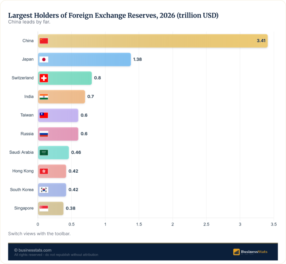The width and height of the screenshot is (286, 264).
Task: Click the Russia flag icon
Action: click(44, 134)
